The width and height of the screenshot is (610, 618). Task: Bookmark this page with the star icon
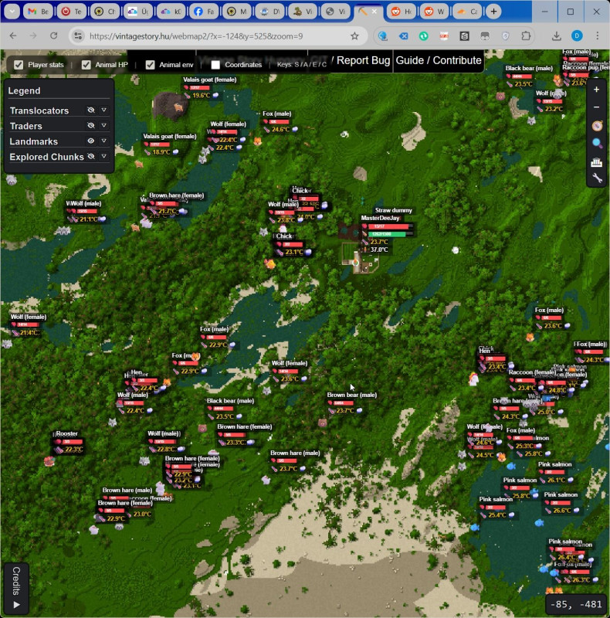[x=354, y=36]
